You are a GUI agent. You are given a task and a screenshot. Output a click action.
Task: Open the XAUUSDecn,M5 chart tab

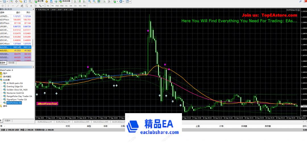point(101,122)
